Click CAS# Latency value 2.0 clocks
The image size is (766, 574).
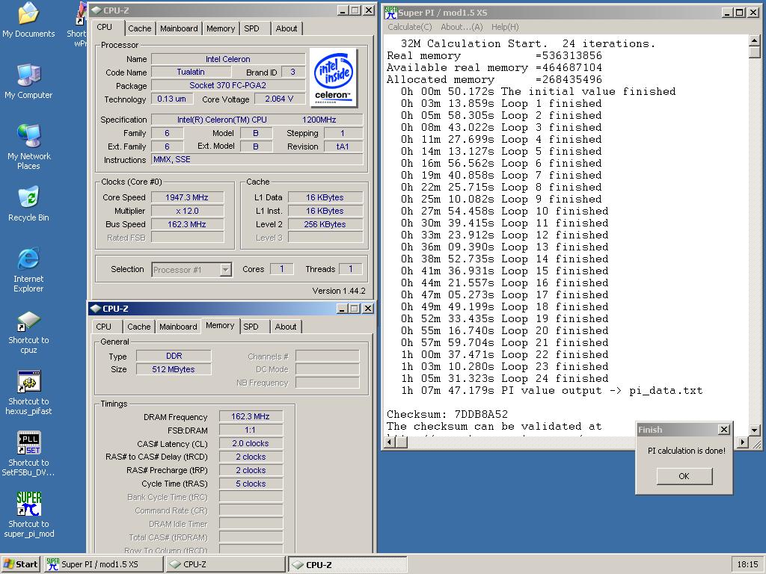click(251, 443)
